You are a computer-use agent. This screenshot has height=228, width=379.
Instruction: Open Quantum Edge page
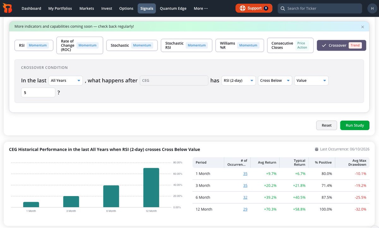(173, 9)
